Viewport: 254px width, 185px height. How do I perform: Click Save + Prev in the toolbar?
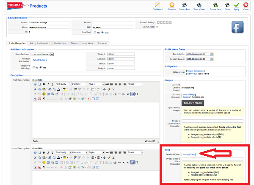tap(185, 6)
